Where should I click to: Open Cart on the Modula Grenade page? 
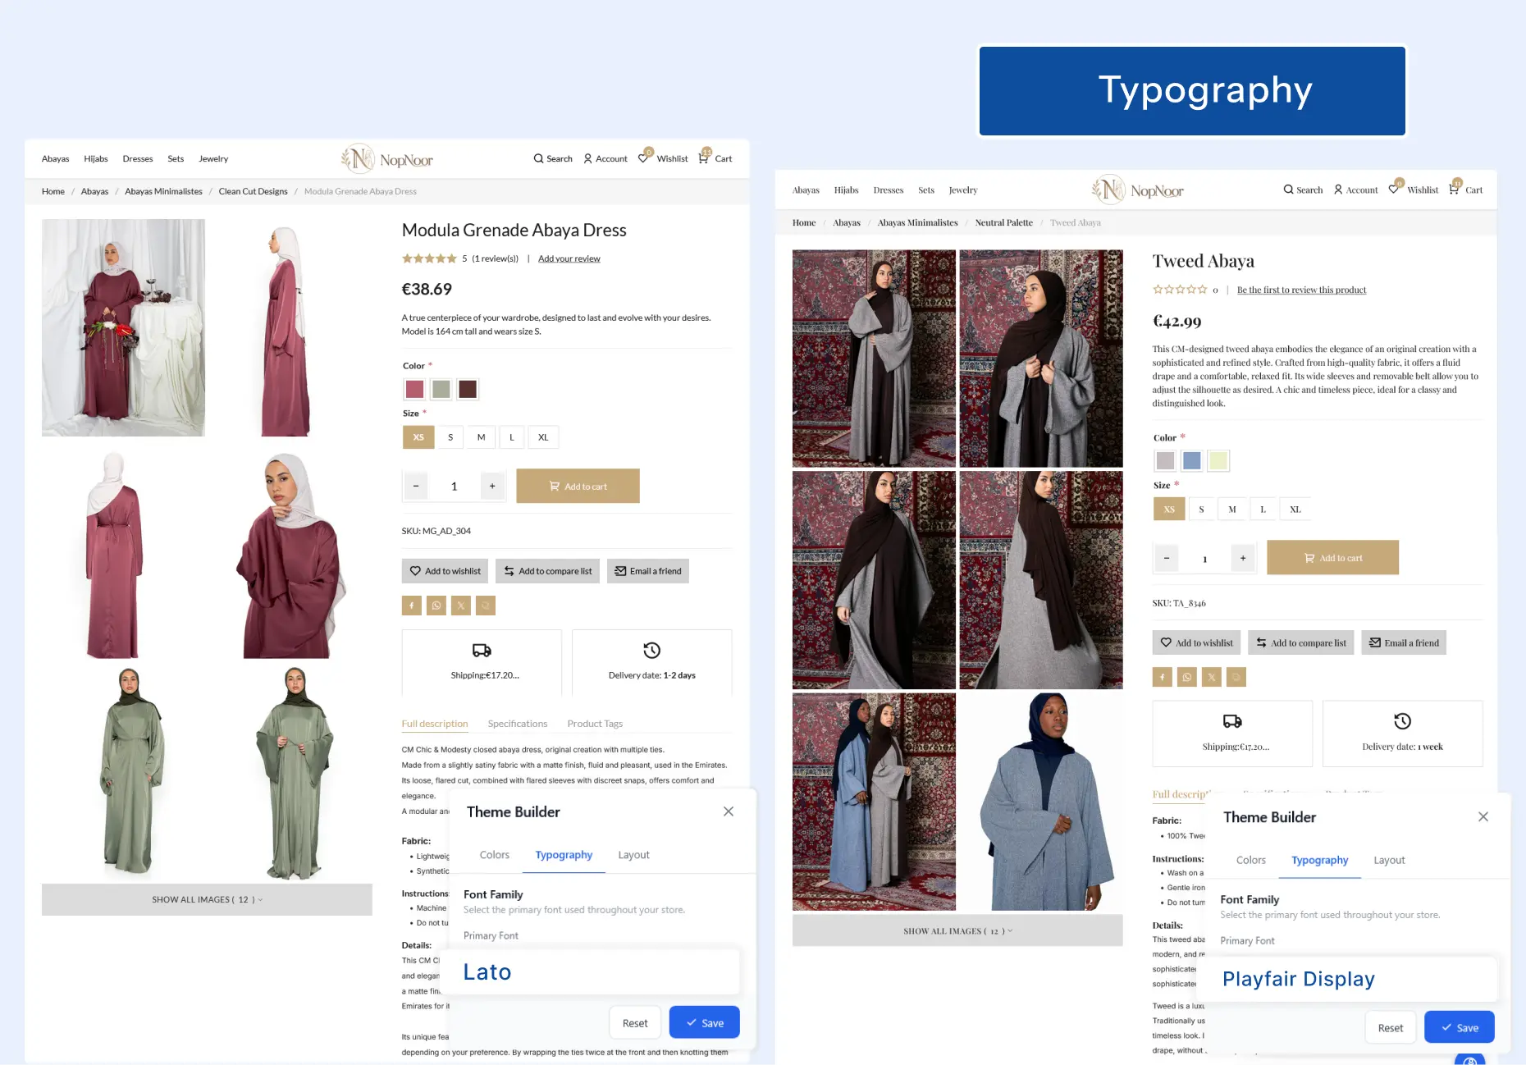pos(715,158)
